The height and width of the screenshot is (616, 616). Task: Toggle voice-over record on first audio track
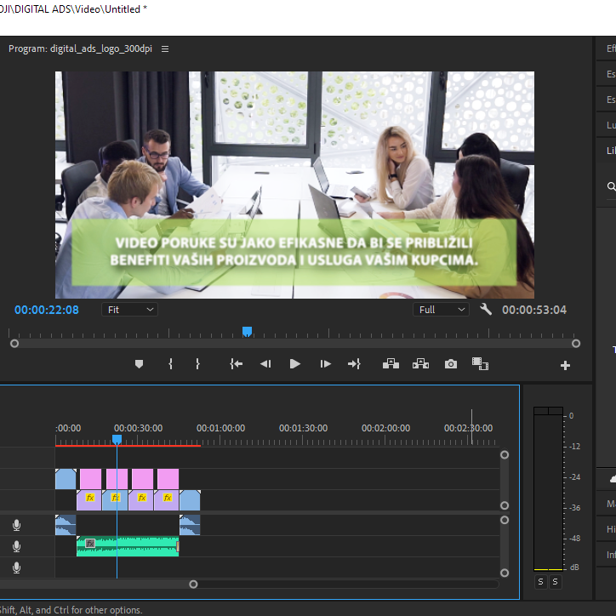(16, 526)
